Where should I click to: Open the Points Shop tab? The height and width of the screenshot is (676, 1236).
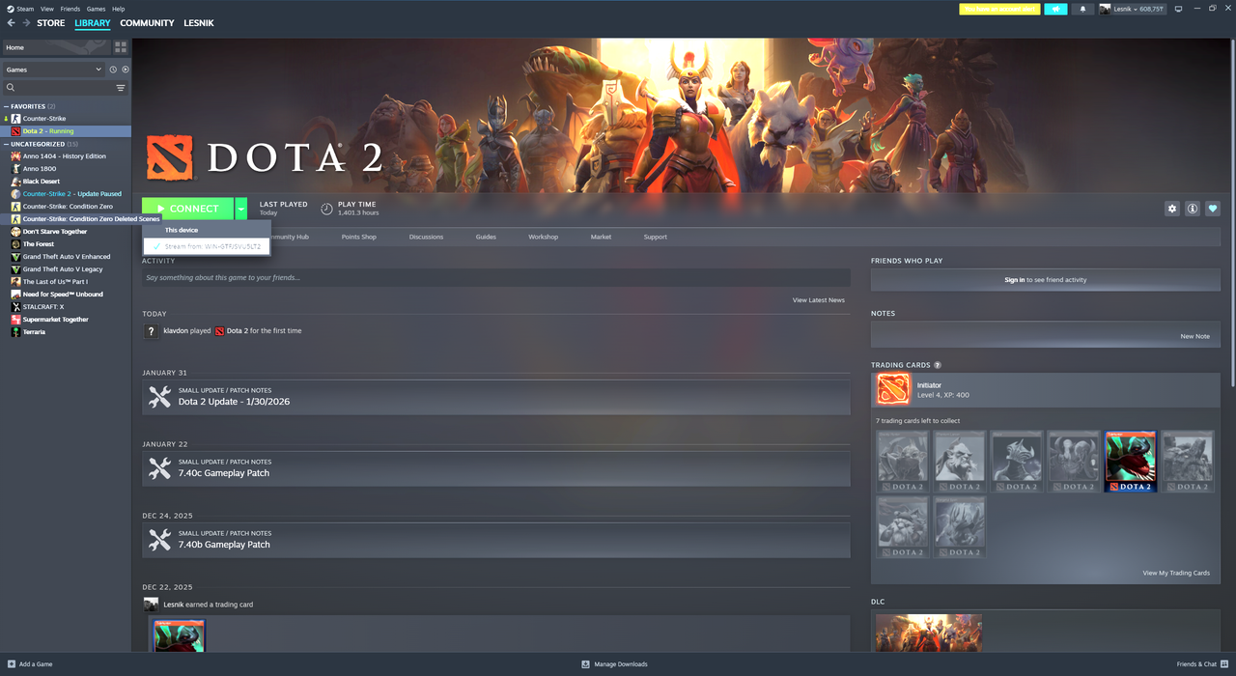[x=358, y=237]
